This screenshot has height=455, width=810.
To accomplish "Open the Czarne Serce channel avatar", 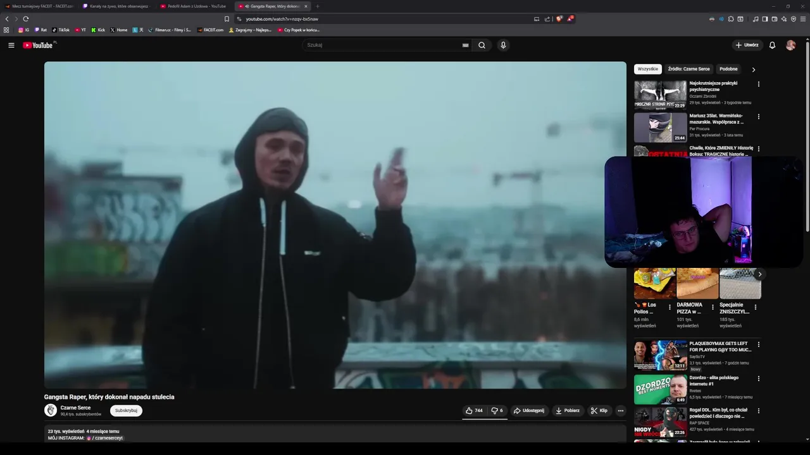I will tap(51, 410).
